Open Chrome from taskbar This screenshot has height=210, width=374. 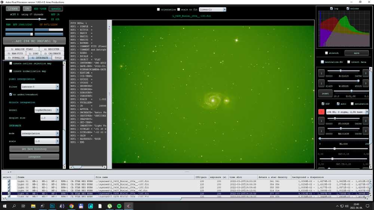pos(71,206)
